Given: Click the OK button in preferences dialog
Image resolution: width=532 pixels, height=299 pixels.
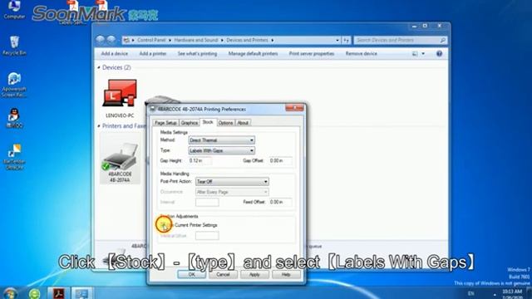Looking at the screenshot, I should point(192,275).
